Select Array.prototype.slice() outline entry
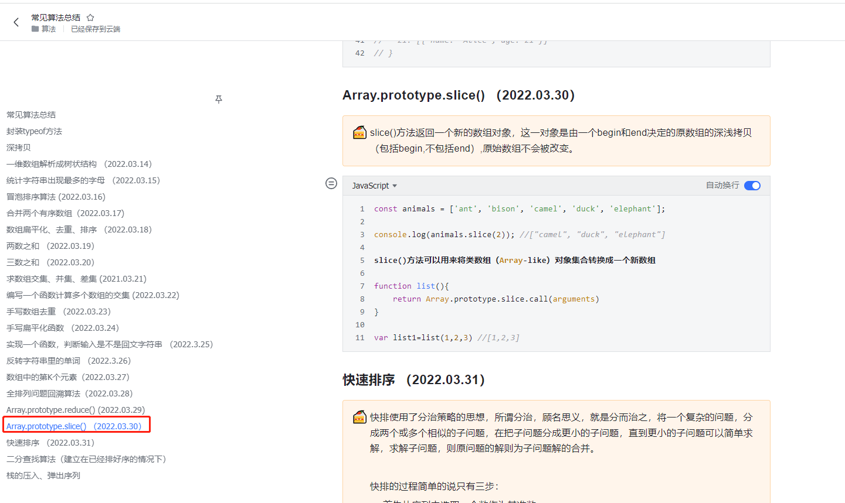Image resolution: width=845 pixels, height=503 pixels. [x=74, y=426]
